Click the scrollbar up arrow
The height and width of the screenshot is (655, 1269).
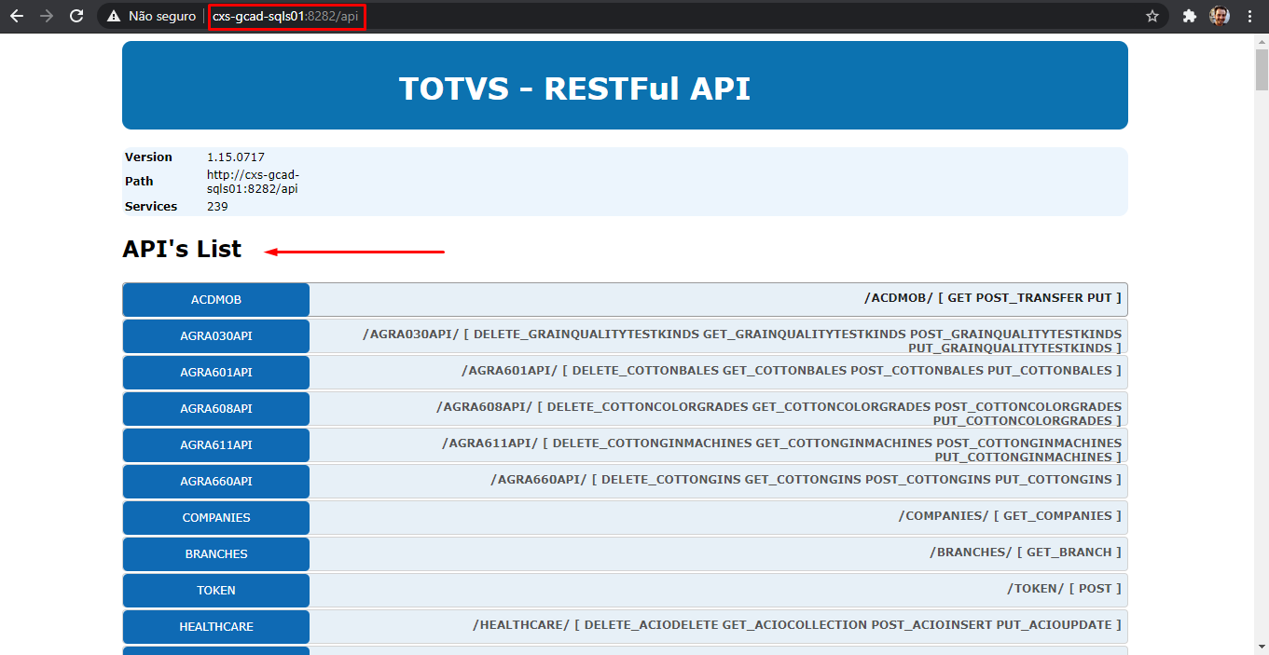(x=1261, y=41)
